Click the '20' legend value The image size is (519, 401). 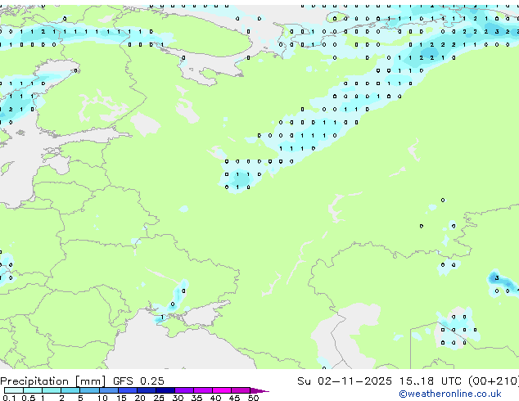[140, 398]
